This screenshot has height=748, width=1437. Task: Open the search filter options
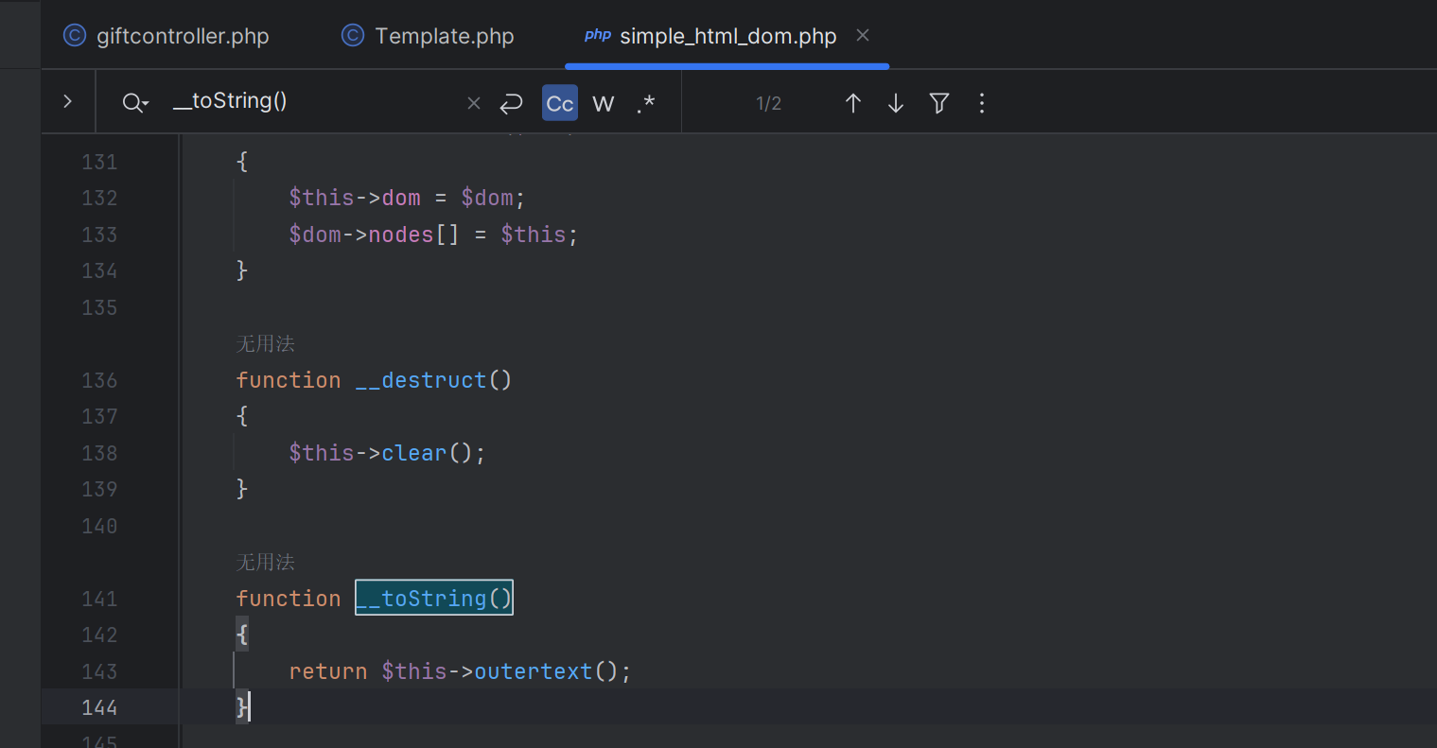(939, 103)
